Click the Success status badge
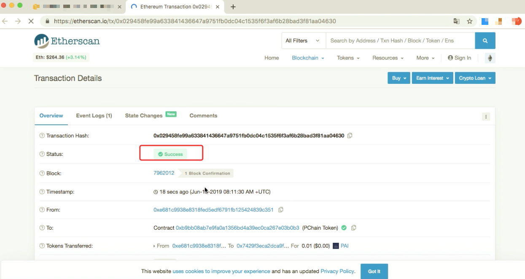This screenshot has height=279, width=525. [x=170, y=154]
